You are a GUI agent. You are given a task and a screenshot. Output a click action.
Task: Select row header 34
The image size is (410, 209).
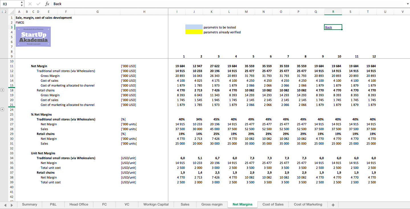click(12, 158)
